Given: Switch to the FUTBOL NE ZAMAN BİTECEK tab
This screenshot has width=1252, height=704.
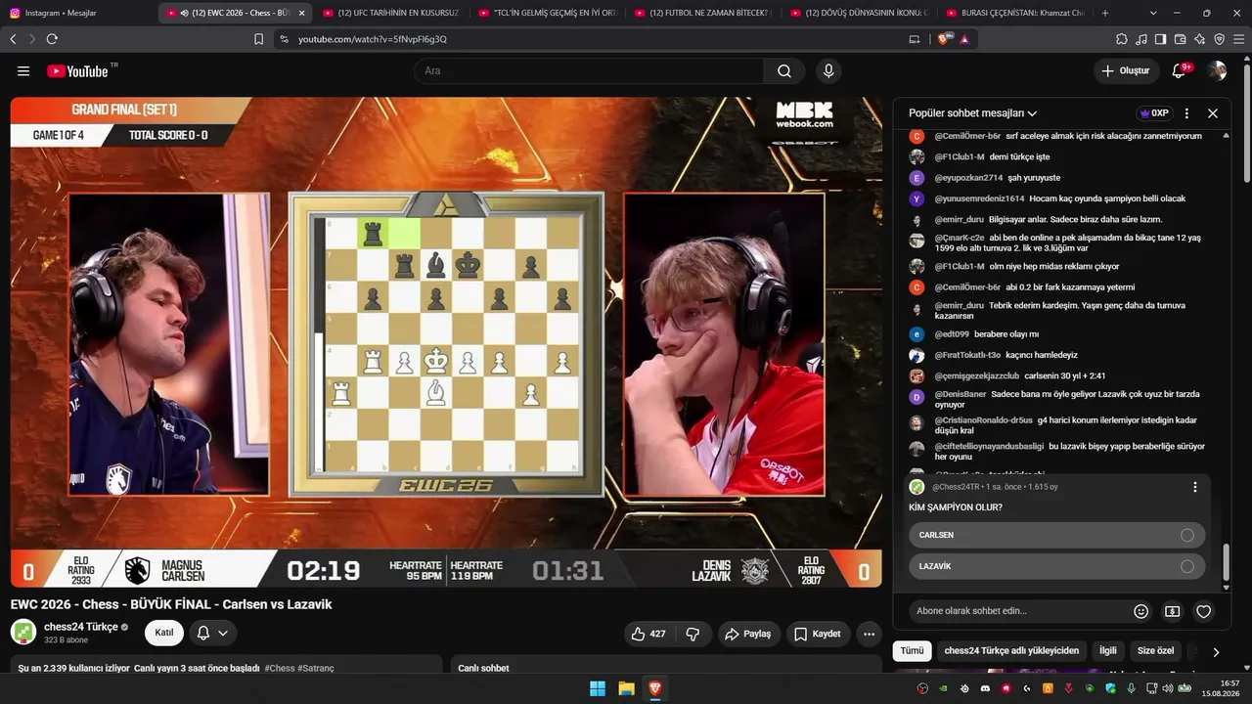Looking at the screenshot, I should 704,13.
